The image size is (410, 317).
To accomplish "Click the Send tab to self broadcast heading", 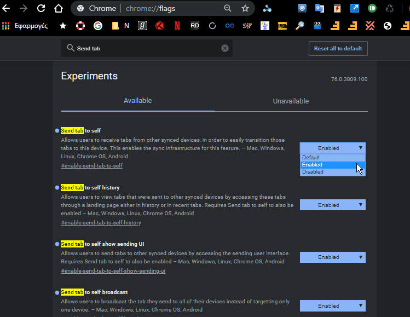I will tap(94, 292).
